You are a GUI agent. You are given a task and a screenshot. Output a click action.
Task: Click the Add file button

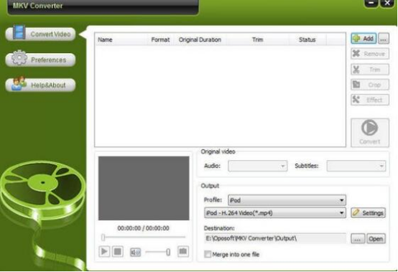[x=364, y=39]
